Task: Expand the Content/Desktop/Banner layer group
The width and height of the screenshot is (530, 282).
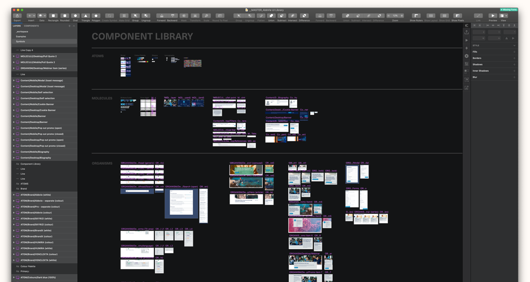Action: point(14,122)
